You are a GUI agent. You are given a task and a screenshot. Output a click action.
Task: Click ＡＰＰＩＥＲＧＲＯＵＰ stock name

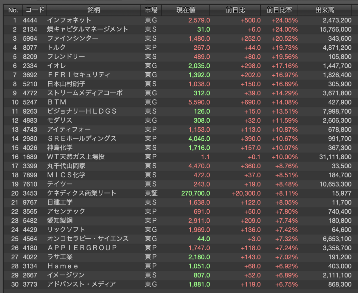click(x=82, y=248)
